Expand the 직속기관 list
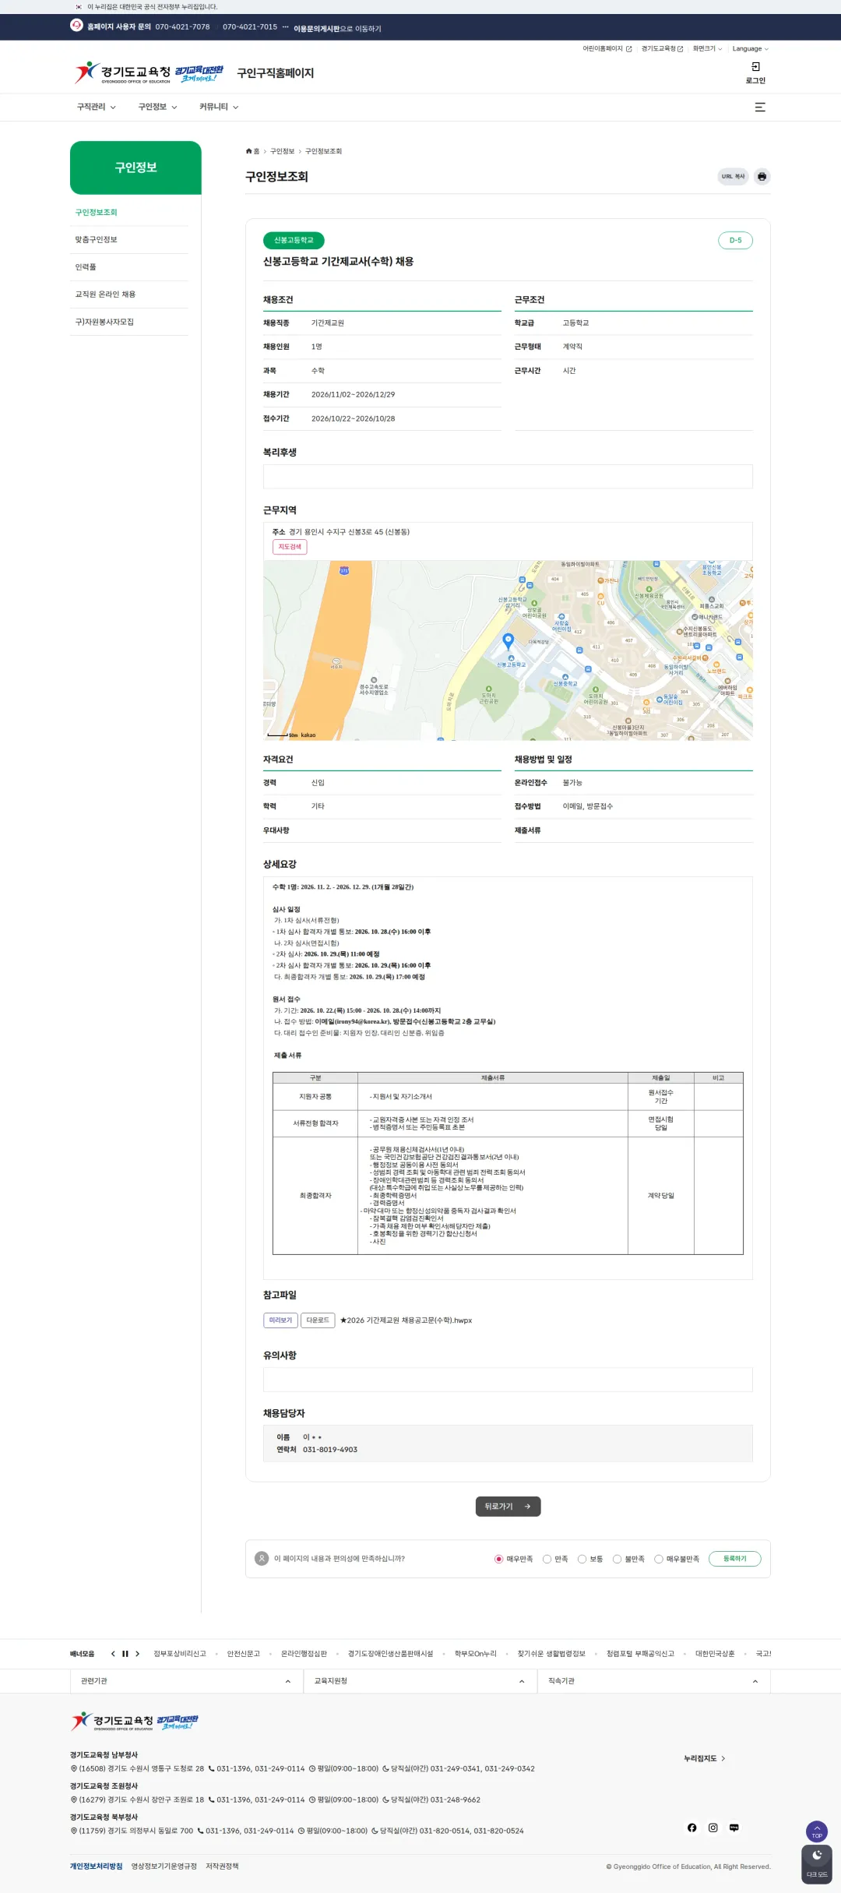The height and width of the screenshot is (1893, 841). tap(653, 1681)
